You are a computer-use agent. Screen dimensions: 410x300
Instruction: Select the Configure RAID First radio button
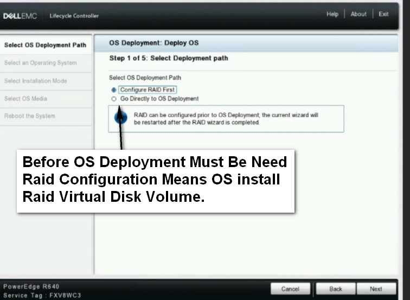point(113,90)
